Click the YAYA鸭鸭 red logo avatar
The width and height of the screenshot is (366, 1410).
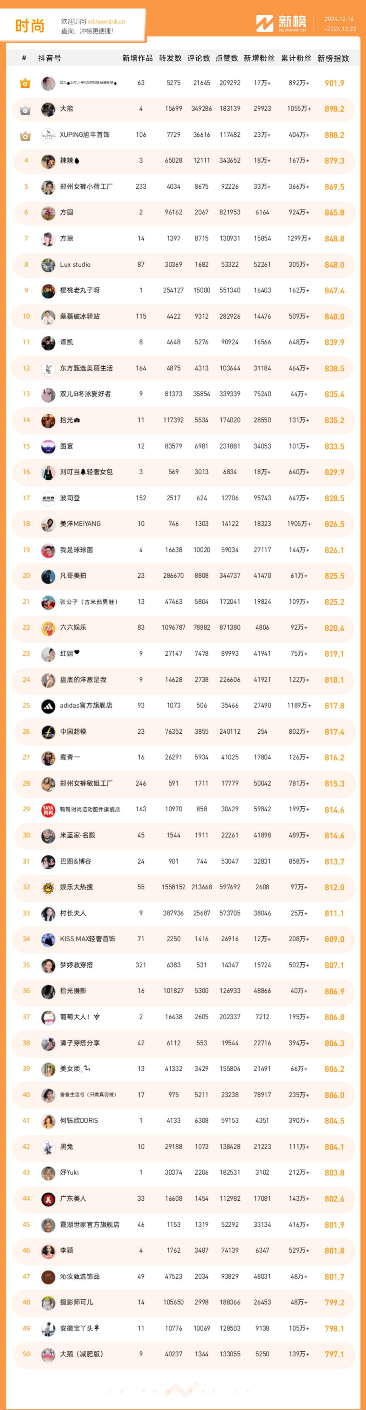48,810
